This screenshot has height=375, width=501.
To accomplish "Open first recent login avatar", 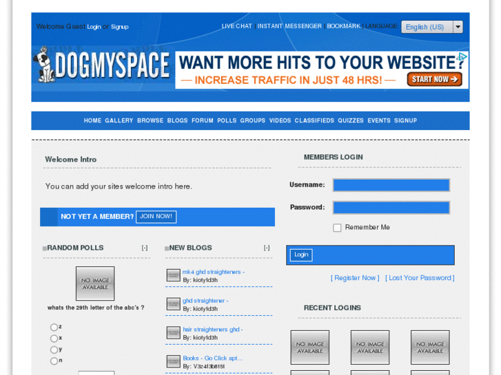I will point(310,347).
